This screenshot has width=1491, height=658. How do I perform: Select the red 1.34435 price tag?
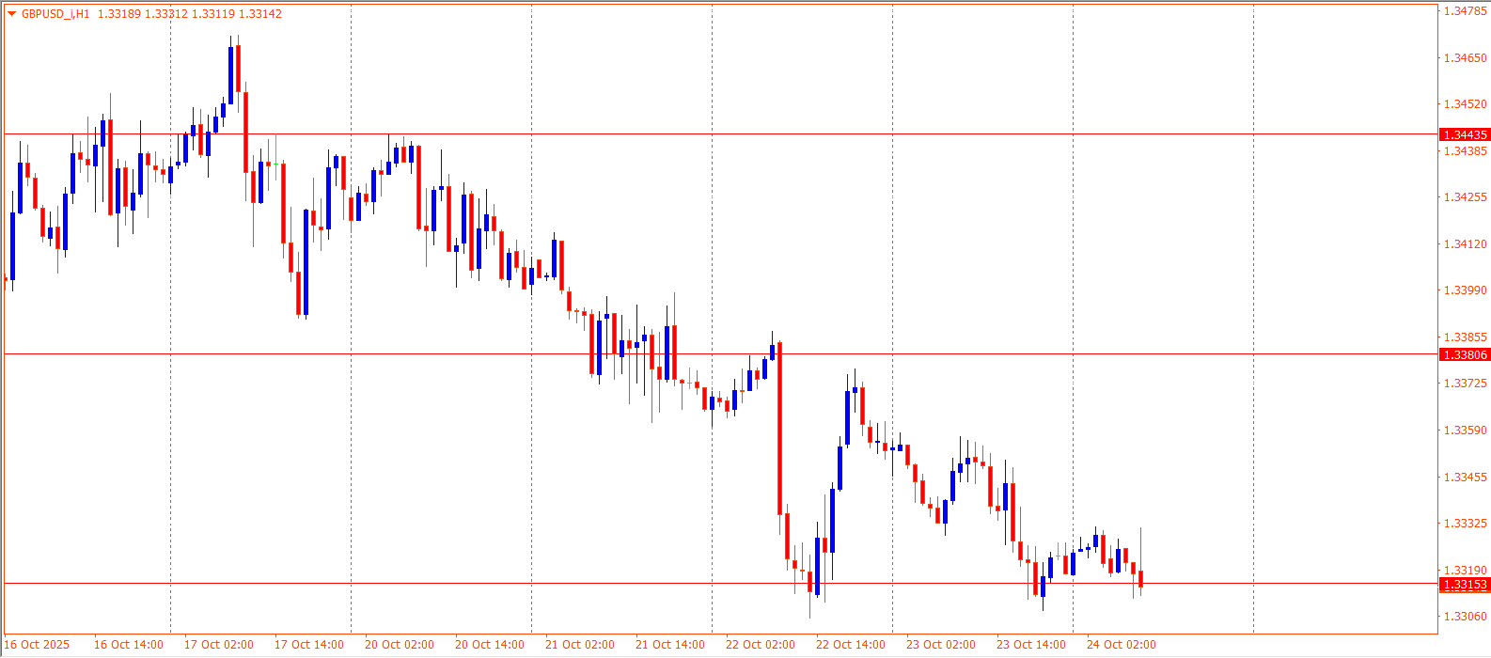(x=1465, y=135)
